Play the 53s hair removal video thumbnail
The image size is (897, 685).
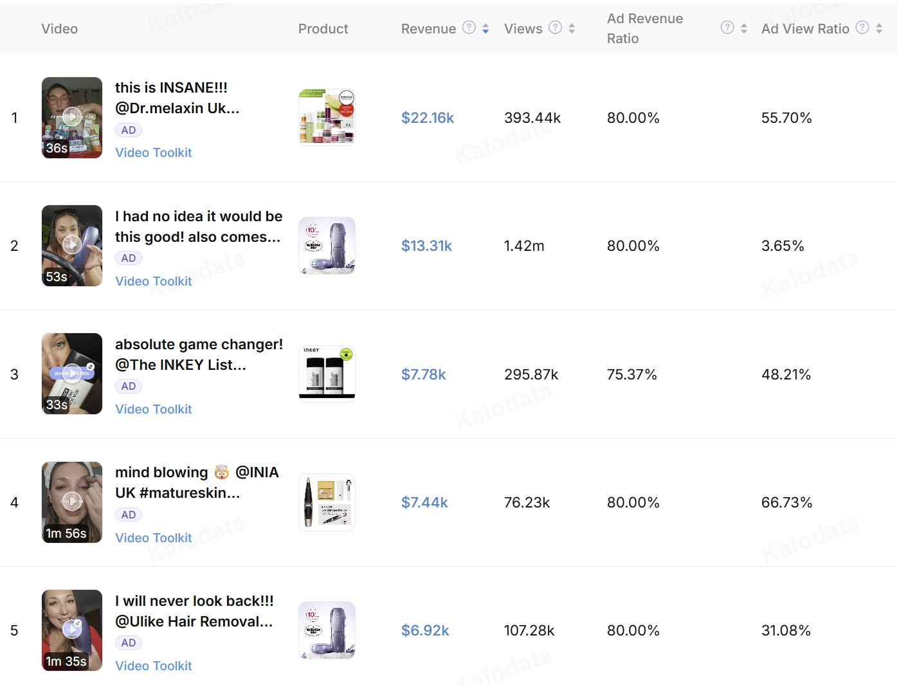(x=72, y=246)
